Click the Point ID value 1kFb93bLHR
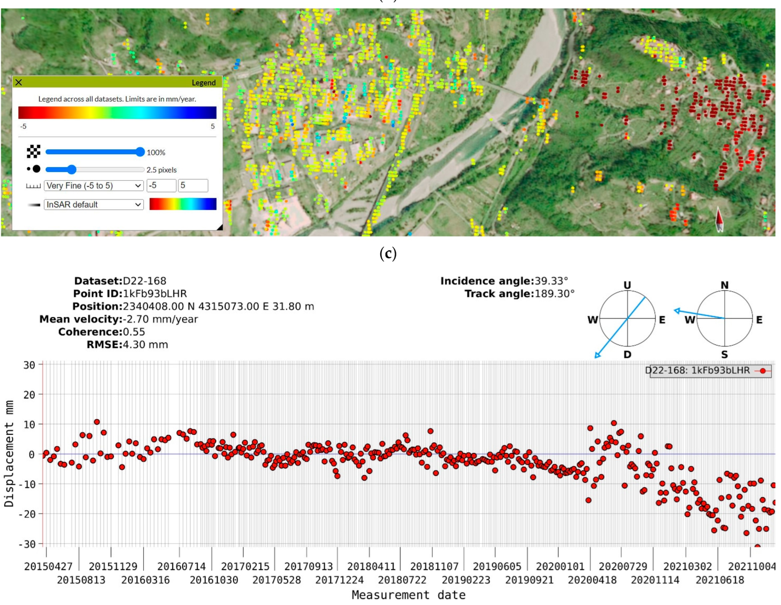The height and width of the screenshot is (605, 781). 155,294
